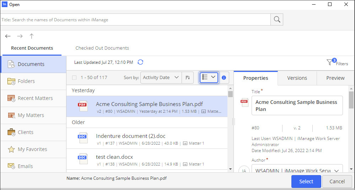Screen dimensions: 355x190
Task: Click the #80 document number in Properties
Action: tap(256, 128)
